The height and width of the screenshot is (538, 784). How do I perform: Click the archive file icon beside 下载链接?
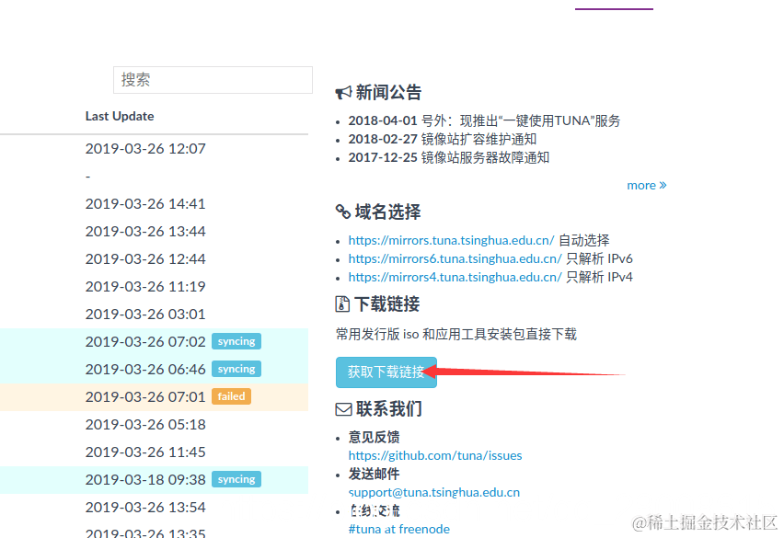pyautogui.click(x=342, y=303)
